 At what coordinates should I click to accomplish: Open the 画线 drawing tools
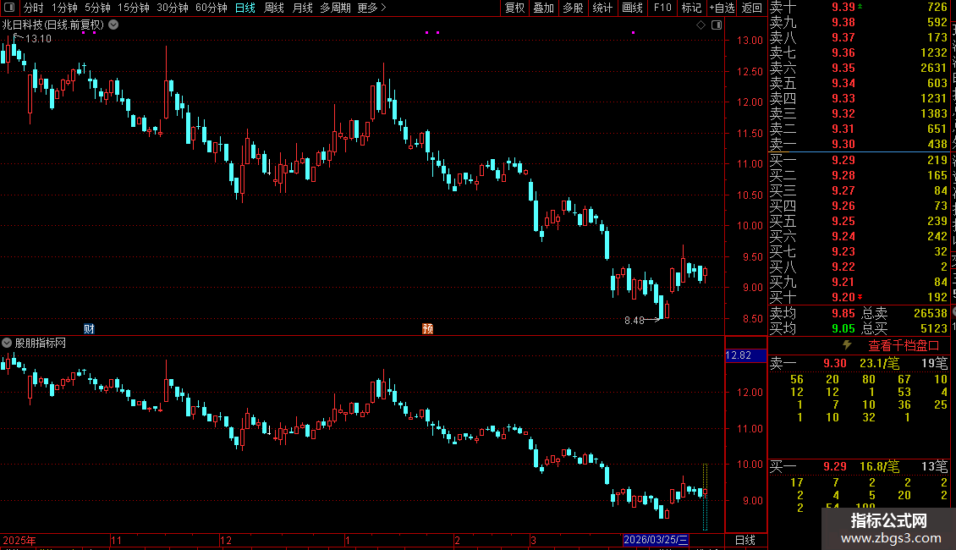[x=632, y=8]
